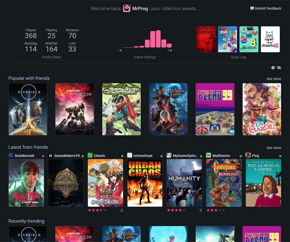Quick log Drawful 2
Screen dimensions: 290x242
pyautogui.click(x=270, y=39)
